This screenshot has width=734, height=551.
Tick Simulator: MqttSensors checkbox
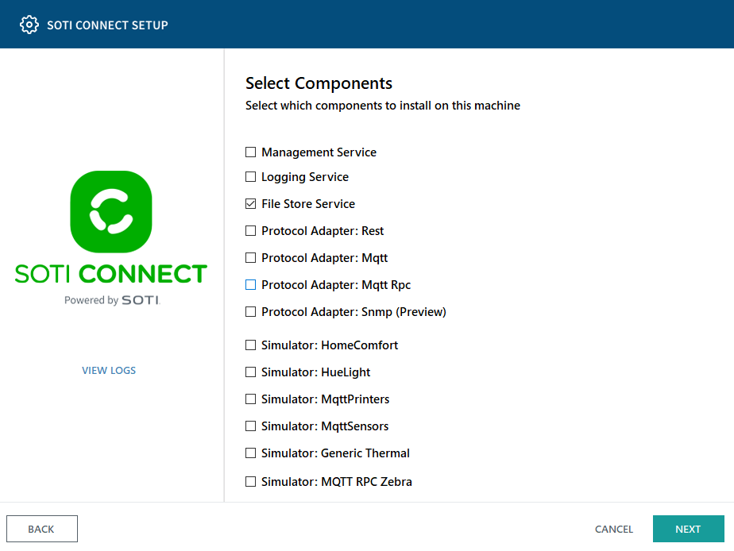click(x=251, y=426)
